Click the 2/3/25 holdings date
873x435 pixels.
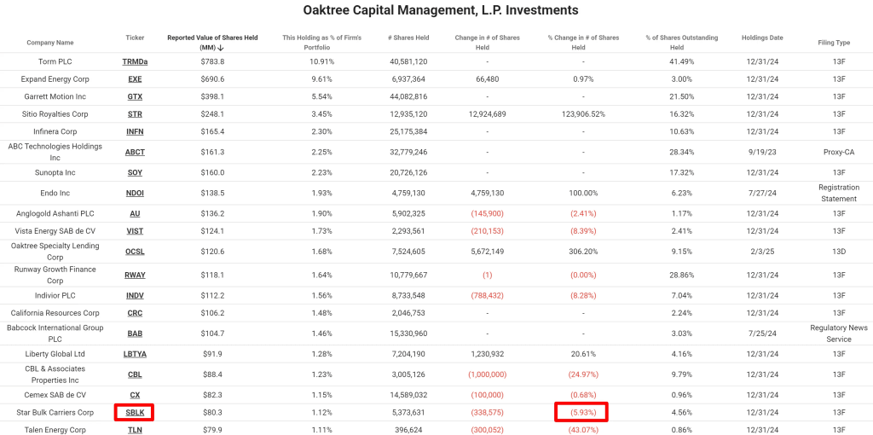tap(762, 252)
